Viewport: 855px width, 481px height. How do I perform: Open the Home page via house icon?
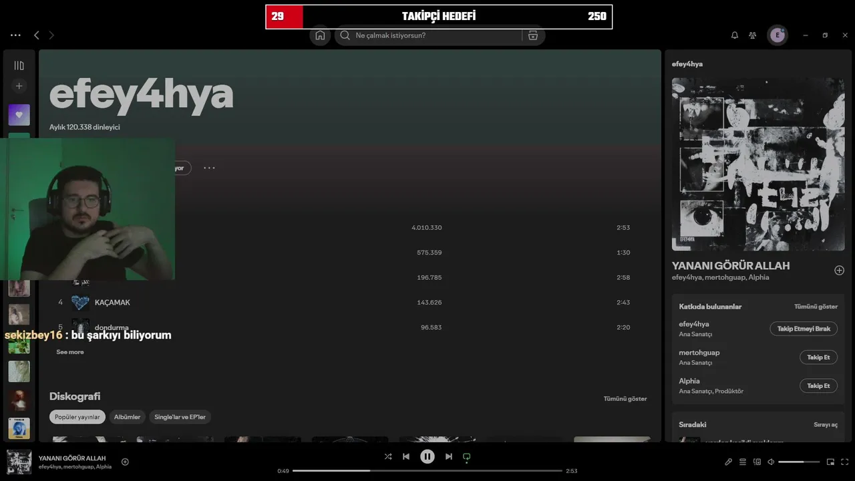(x=320, y=35)
